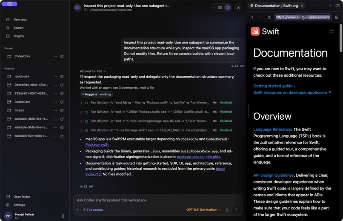The height and width of the screenshot is (221, 343).
Task: Open options for CodexCore under Projects
Action: click(x=55, y=102)
